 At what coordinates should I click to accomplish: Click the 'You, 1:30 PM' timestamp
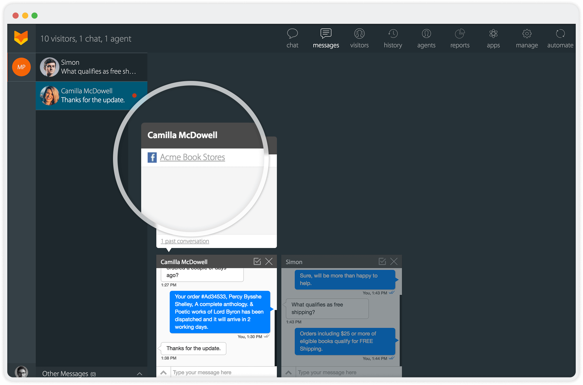click(x=250, y=337)
